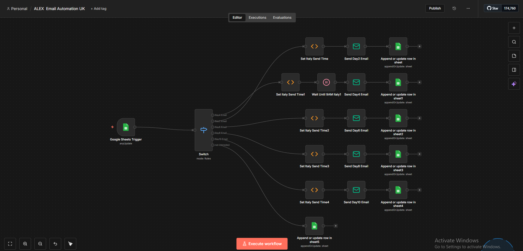Zoom in on the canvas
Image resolution: width=523 pixels, height=251 pixels.
click(x=25, y=244)
